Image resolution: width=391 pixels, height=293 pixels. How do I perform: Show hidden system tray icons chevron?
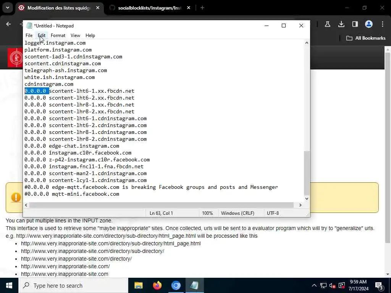[x=314, y=285]
